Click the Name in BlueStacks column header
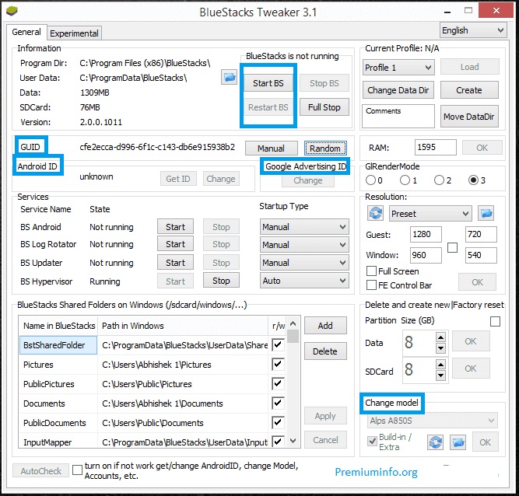Viewport: 519px width, 496px height. click(59, 326)
